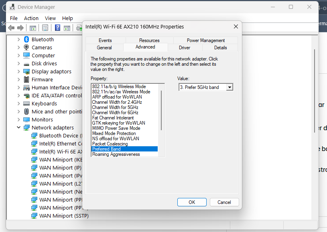Screen dimensions: 327x232
Task: Click the WAN Miniport (SSTP) icon
Action: 34,216
